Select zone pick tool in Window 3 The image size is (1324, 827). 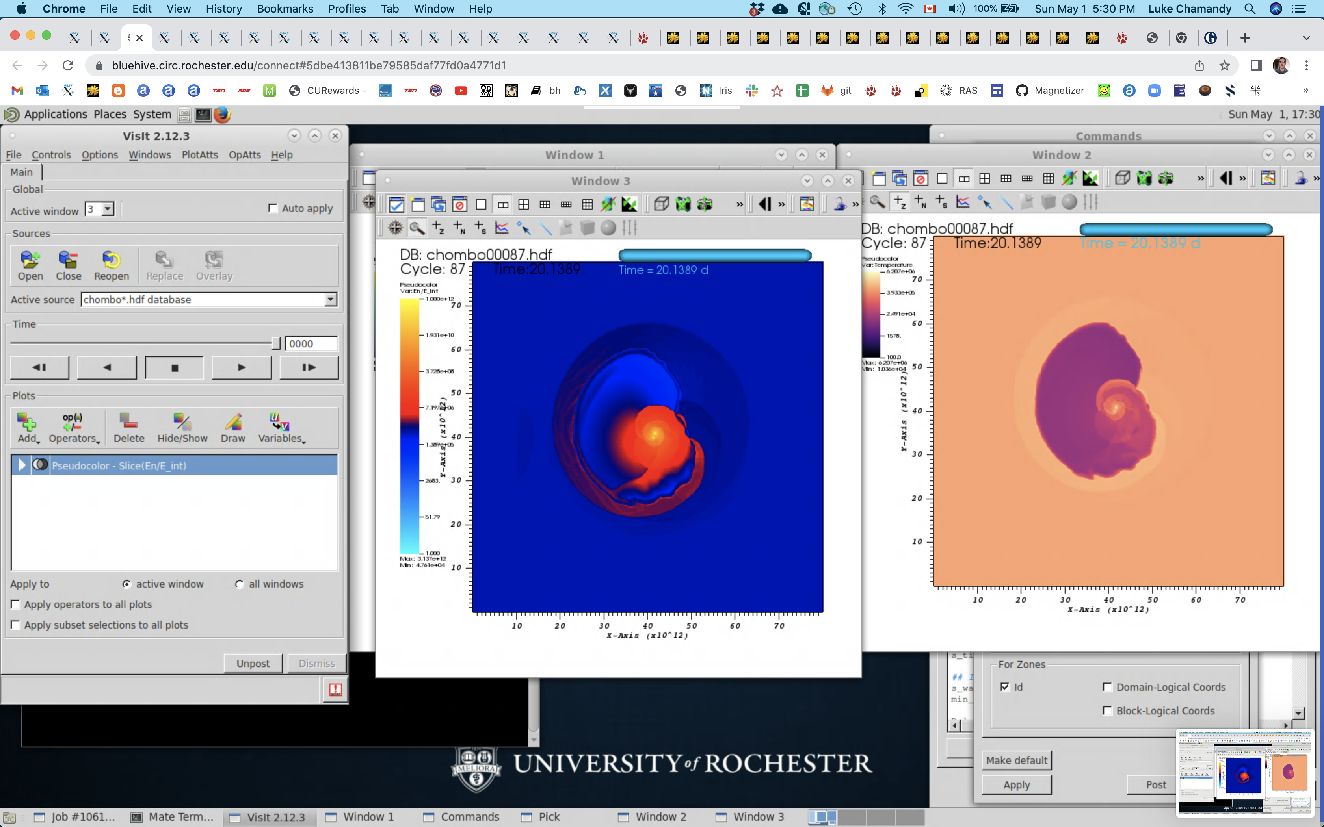click(x=438, y=228)
